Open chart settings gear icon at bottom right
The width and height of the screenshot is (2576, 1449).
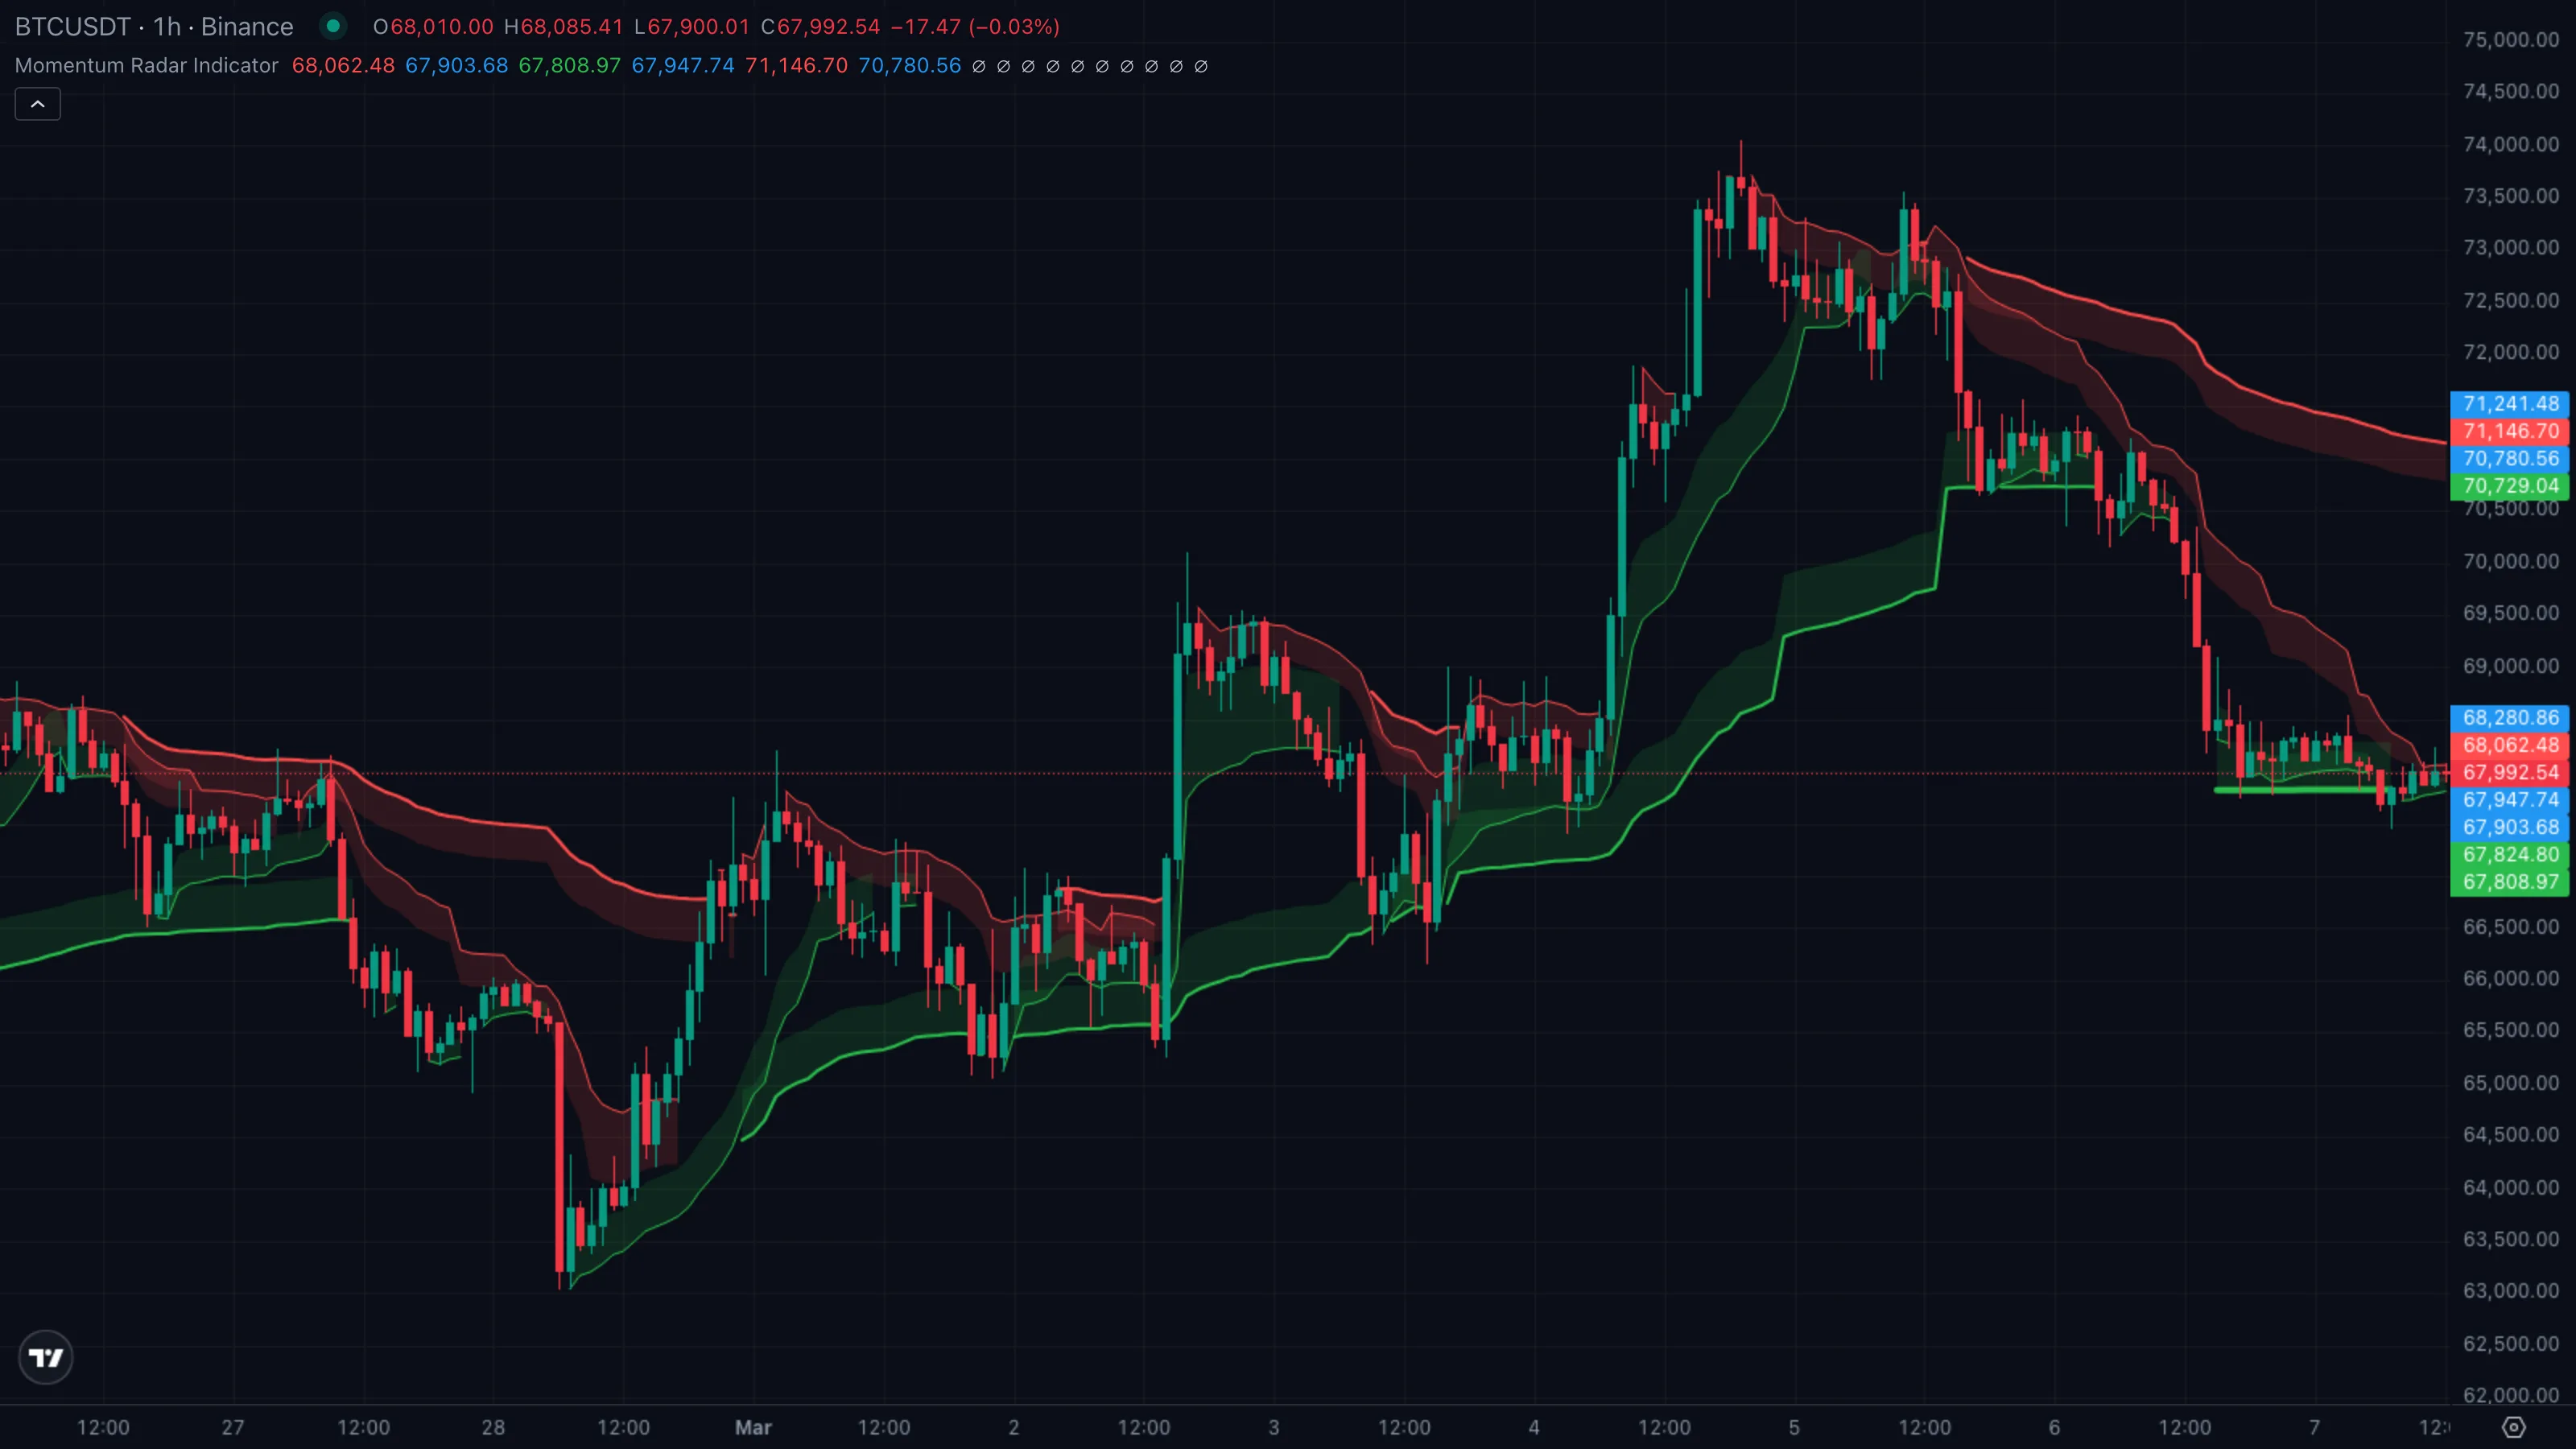tap(2513, 1427)
